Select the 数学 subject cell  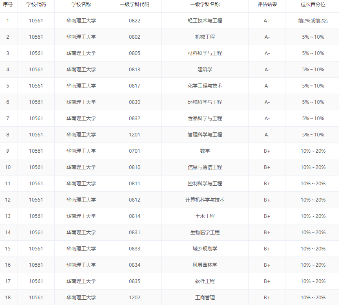tap(205, 151)
